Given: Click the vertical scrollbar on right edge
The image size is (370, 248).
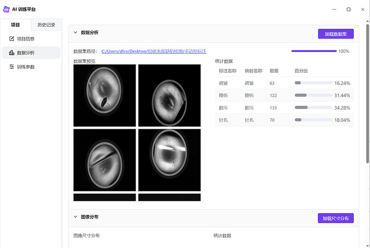Looking at the screenshot, I should point(367,94).
